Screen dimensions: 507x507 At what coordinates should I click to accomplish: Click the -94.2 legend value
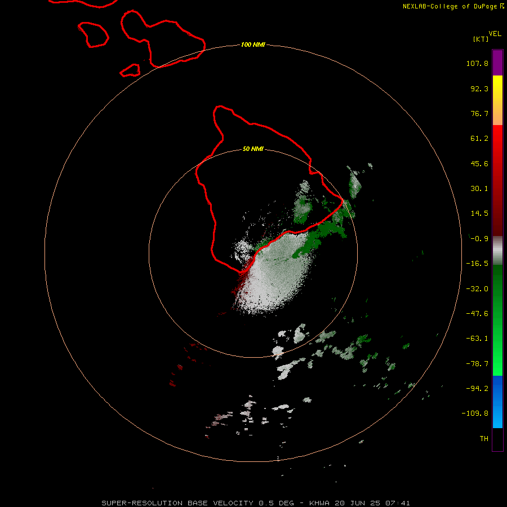coord(477,388)
